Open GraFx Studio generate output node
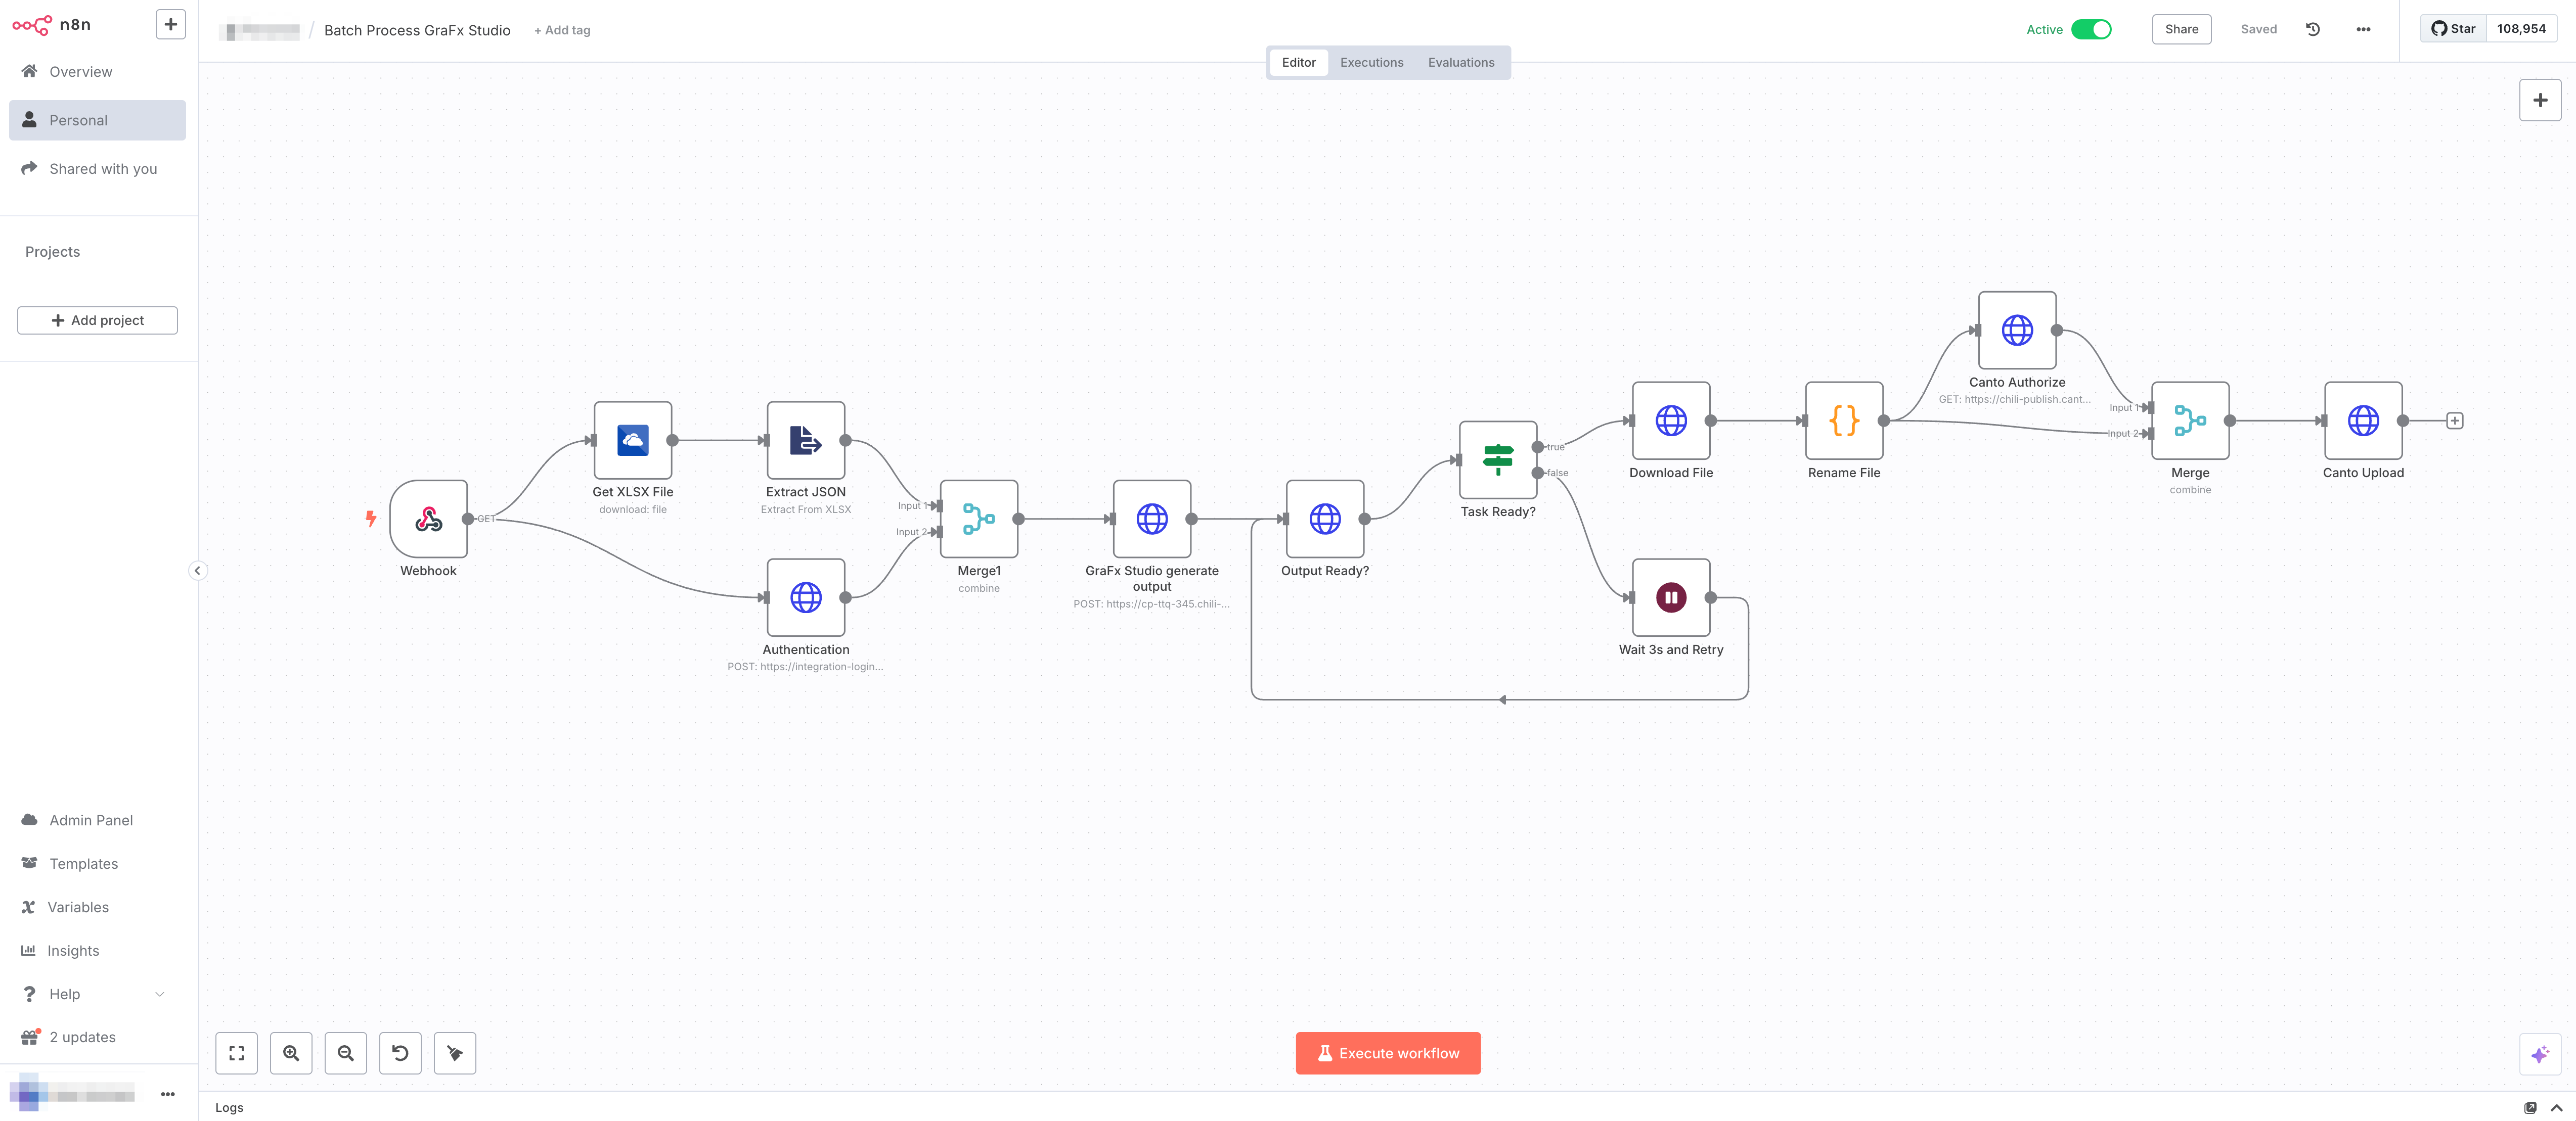Viewport: 2576px width, 1121px height. pyautogui.click(x=1152, y=519)
